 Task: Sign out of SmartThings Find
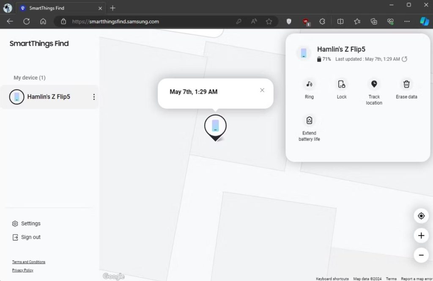click(30, 237)
